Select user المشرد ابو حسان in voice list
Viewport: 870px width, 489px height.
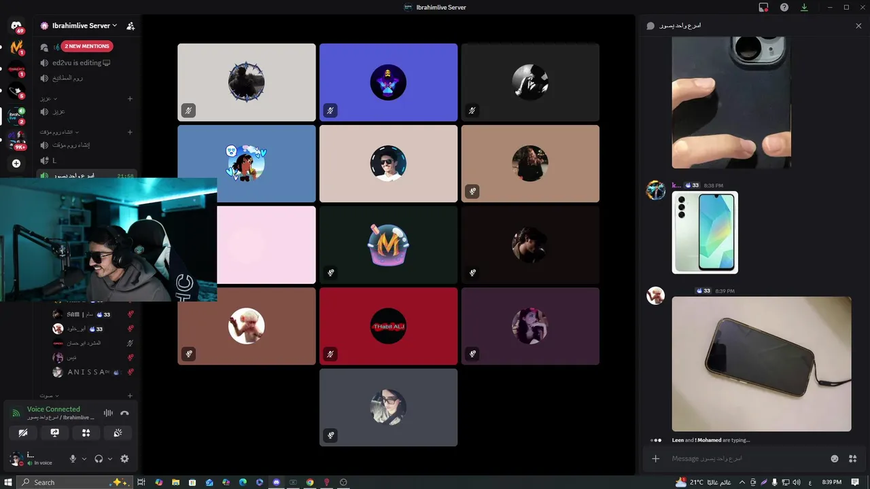click(92, 343)
